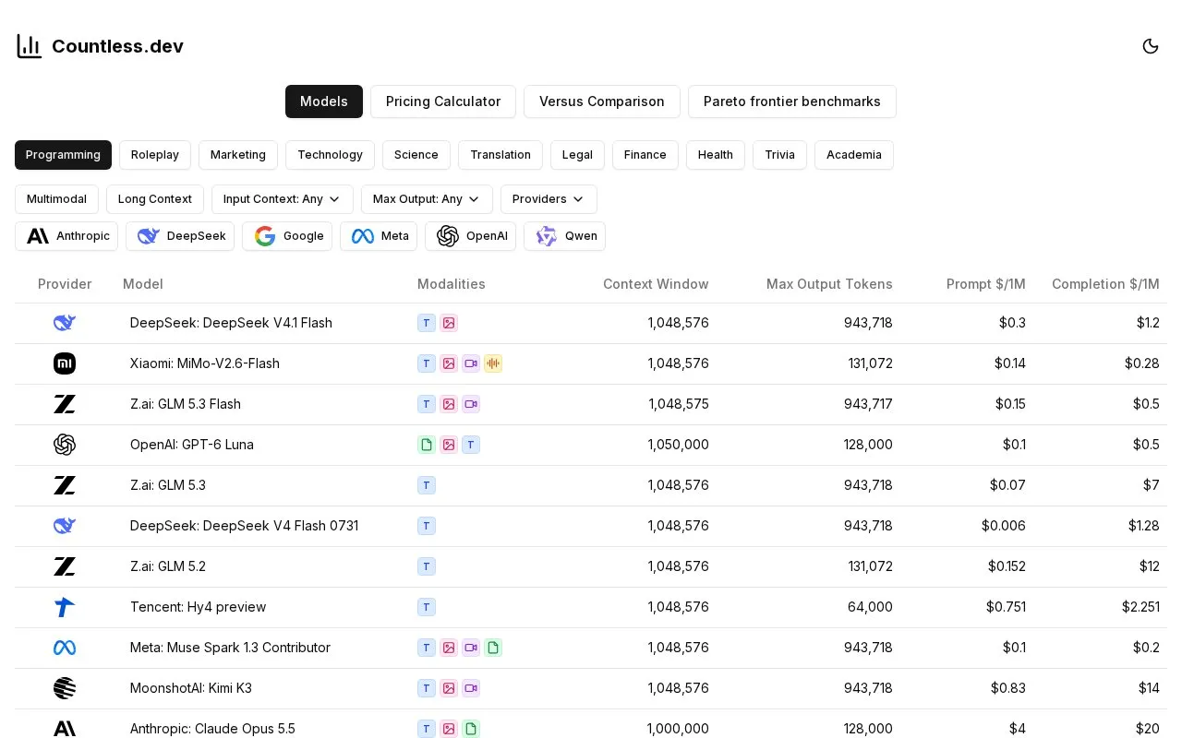
Task: Click the Xiaomi logo icon in the MiMo-V2.6-Flash row
Action: click(x=65, y=363)
